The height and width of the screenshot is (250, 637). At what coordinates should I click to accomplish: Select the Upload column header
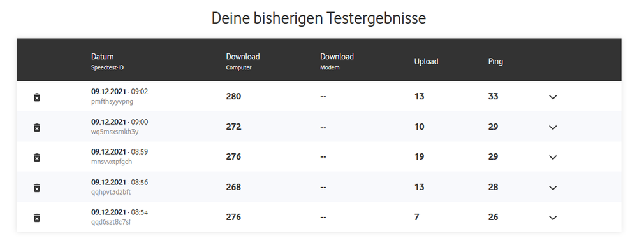pyautogui.click(x=426, y=62)
